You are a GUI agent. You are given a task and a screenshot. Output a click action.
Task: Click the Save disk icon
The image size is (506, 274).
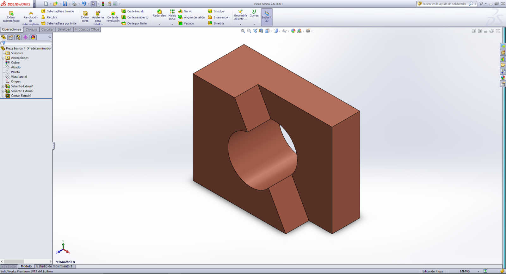click(65, 4)
